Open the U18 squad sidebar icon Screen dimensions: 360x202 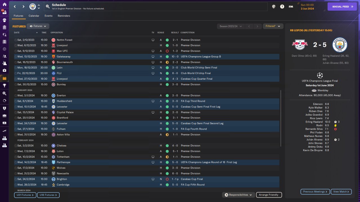tap(4, 145)
